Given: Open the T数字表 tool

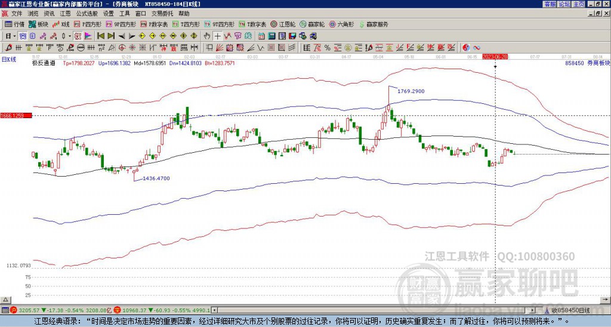Looking at the screenshot, I should point(252,24).
